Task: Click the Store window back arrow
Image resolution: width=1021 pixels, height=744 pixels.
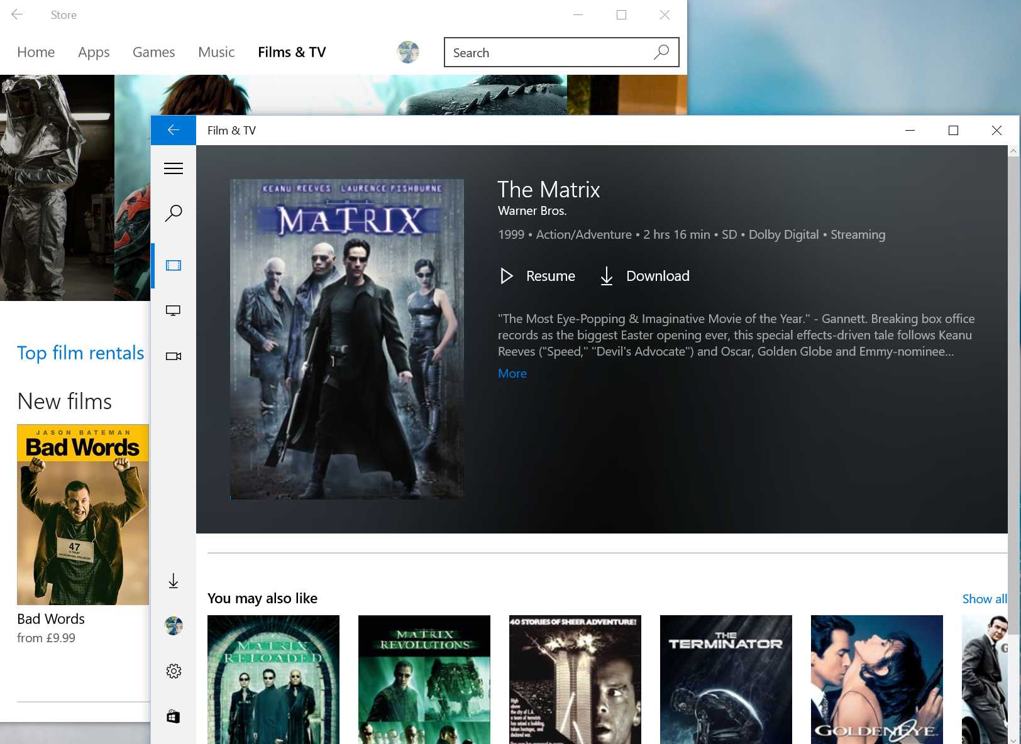Action: click(17, 14)
